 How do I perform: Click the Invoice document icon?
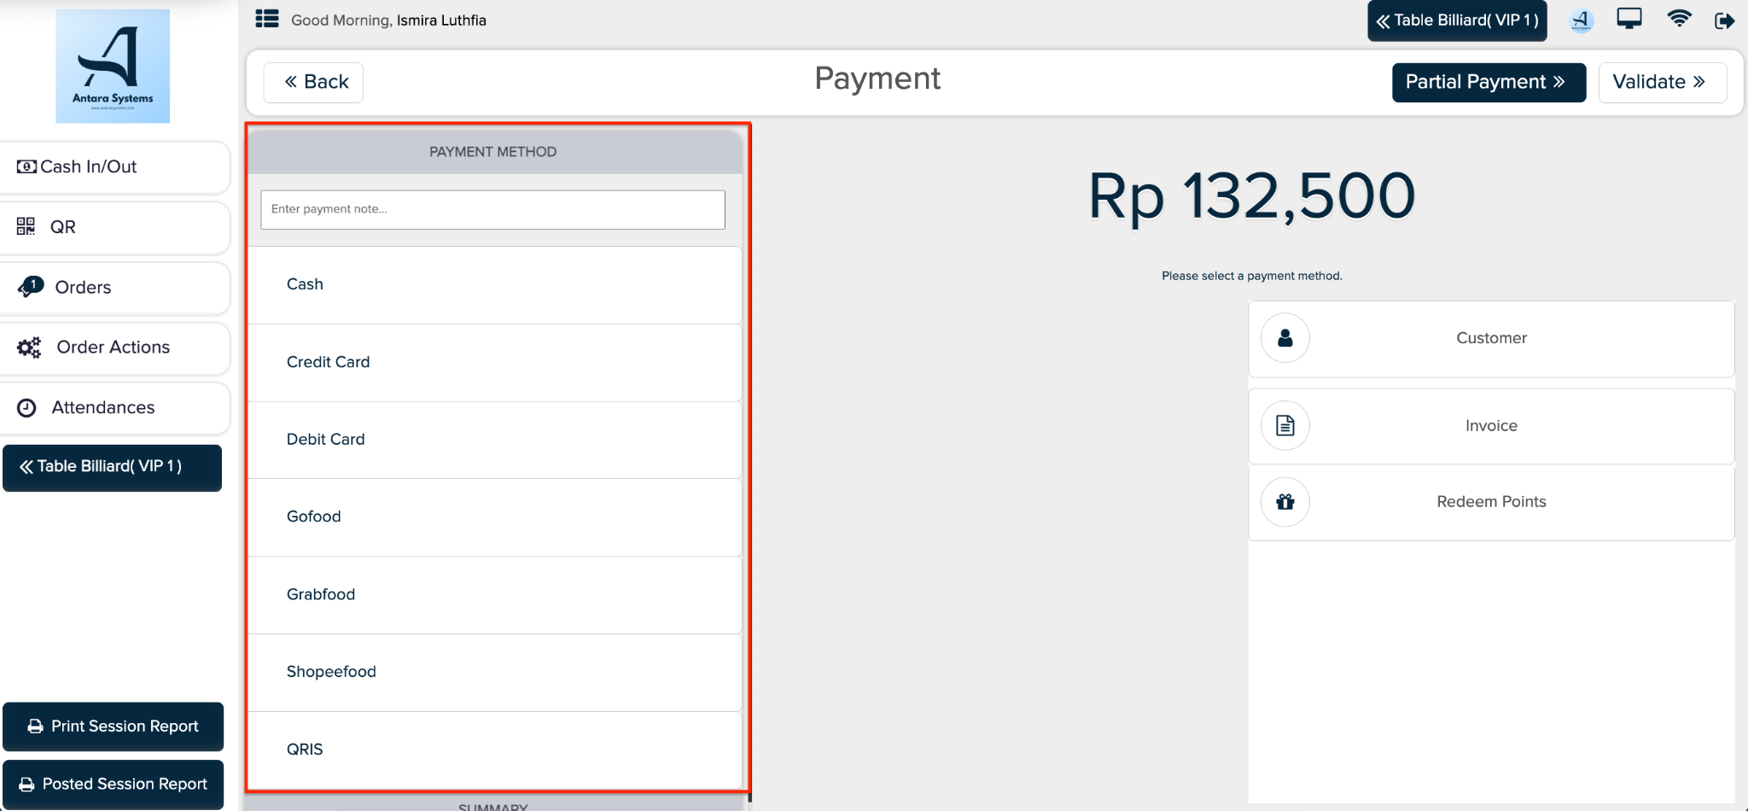(1285, 425)
